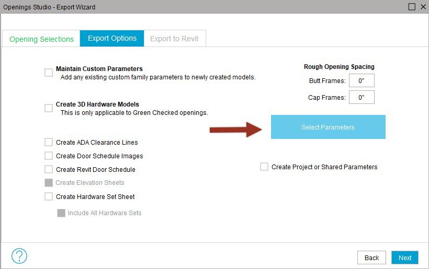Tick Create Revit Door Schedule checkbox
The width and height of the screenshot is (429, 269).
[x=49, y=169]
